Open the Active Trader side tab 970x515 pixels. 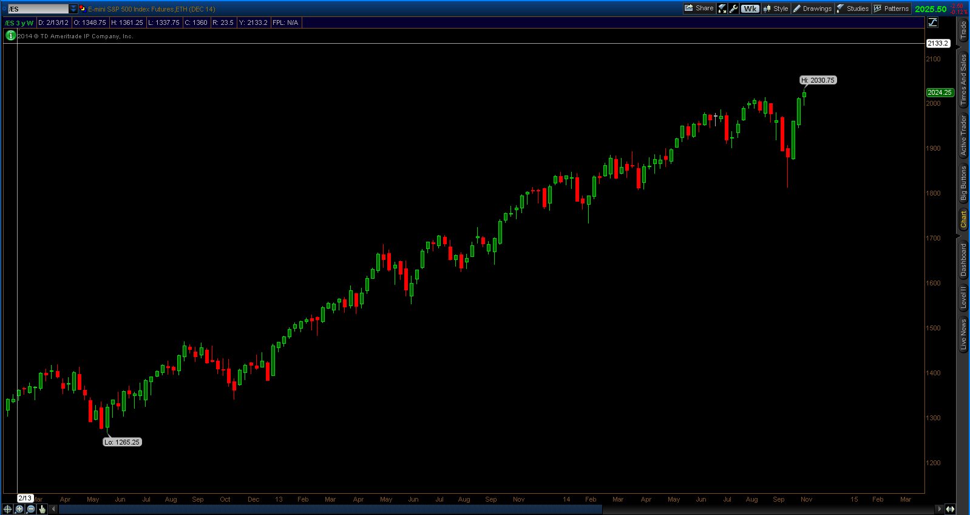963,135
